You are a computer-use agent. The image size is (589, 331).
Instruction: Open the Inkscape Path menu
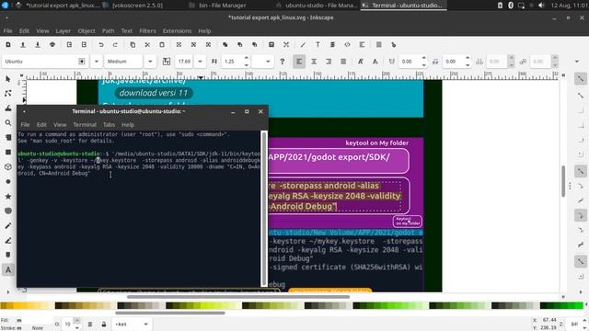click(x=109, y=30)
